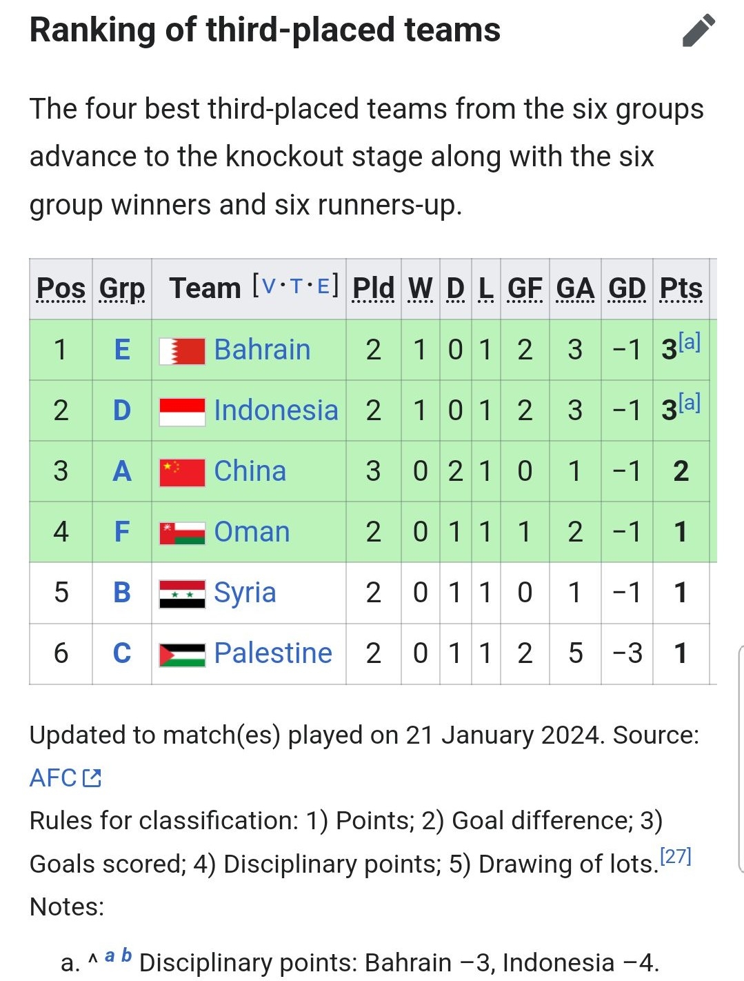Click the Bahrain flag icon
Viewport: 744px width, 981px height.
tap(182, 350)
